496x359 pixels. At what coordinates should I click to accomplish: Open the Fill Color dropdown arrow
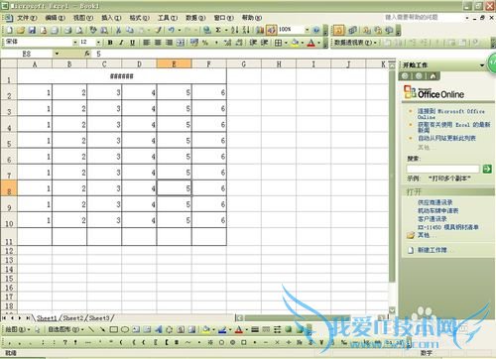tap(303, 43)
